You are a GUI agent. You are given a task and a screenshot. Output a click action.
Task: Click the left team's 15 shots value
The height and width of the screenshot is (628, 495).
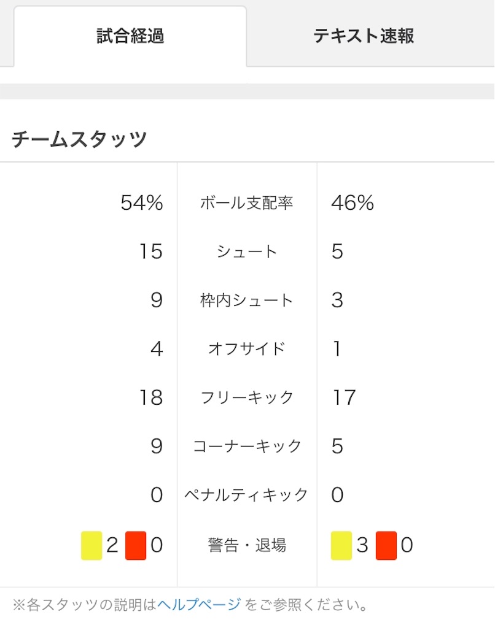(x=151, y=251)
